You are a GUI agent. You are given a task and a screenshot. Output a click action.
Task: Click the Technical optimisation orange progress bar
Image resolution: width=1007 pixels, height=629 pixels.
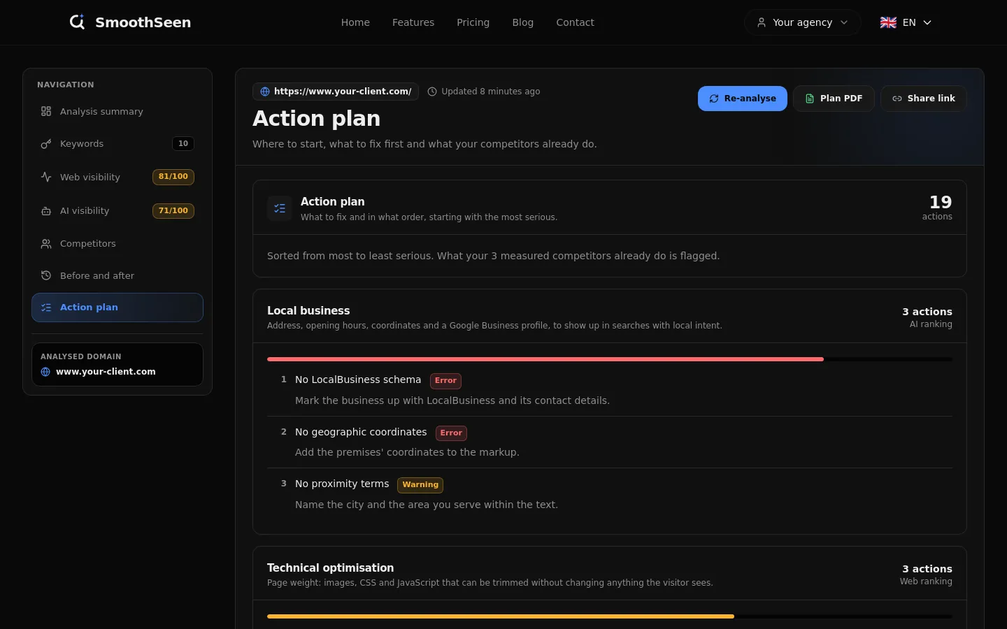coord(501,616)
